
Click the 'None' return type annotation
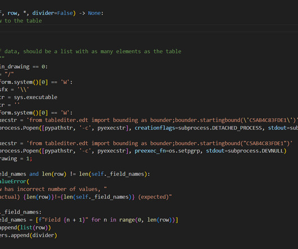tap(94, 13)
